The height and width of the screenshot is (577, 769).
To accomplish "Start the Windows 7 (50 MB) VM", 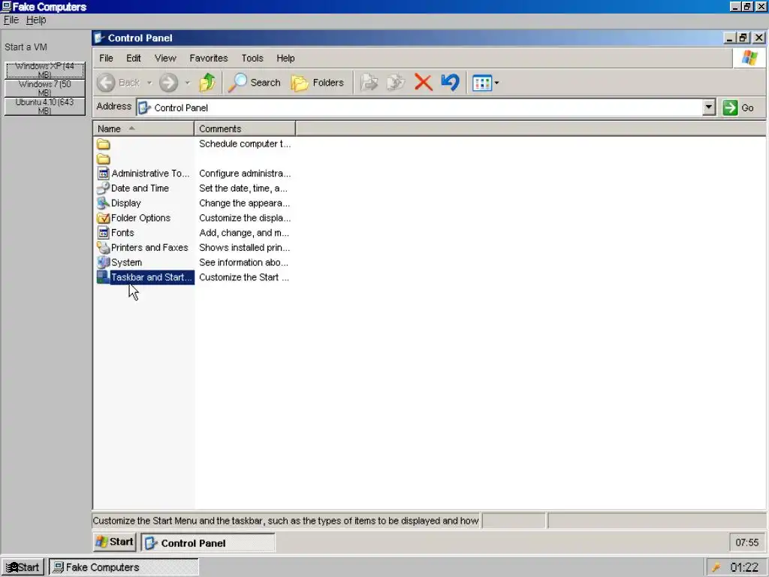I will (44, 89).
